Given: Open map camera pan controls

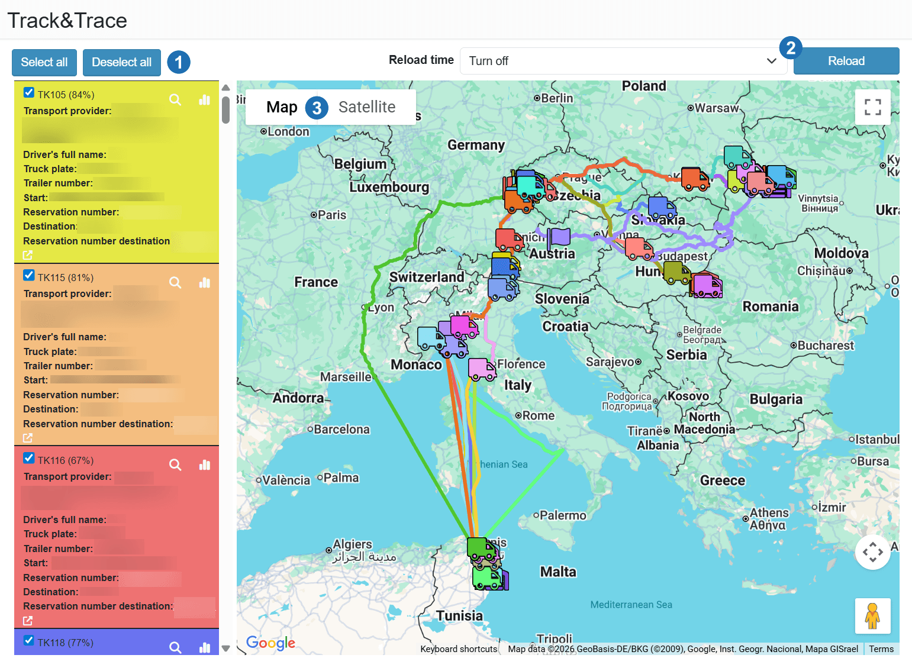Looking at the screenshot, I should click(x=872, y=552).
